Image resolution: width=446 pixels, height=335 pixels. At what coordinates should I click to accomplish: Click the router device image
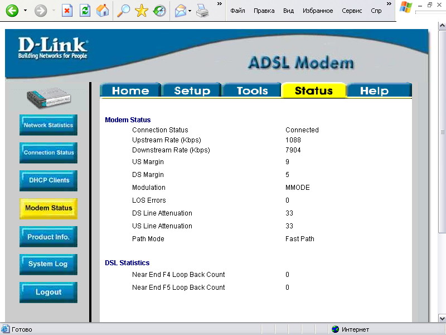49,97
